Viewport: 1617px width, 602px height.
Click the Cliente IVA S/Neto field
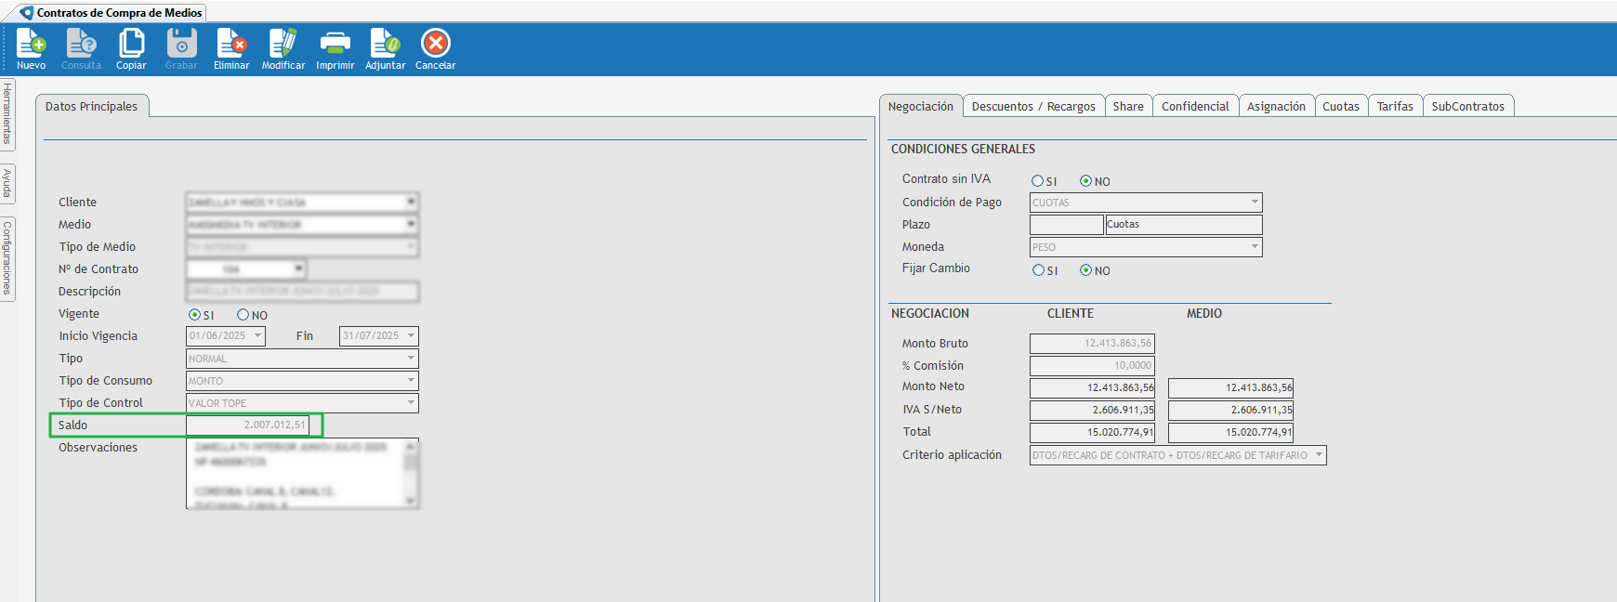tap(1092, 410)
